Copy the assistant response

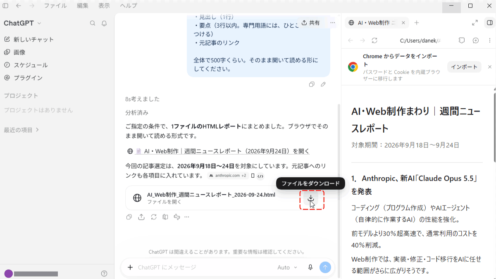coord(129,217)
